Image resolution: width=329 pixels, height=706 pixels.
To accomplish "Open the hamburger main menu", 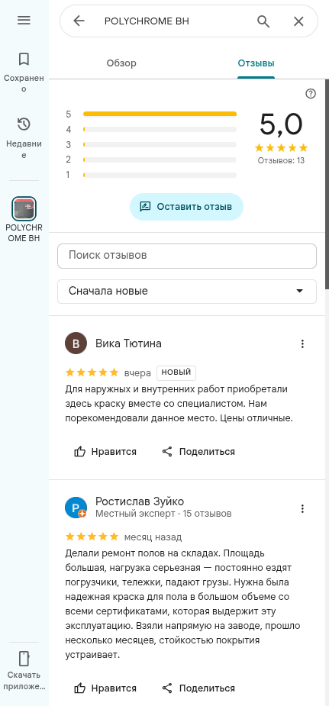I will pos(24,21).
